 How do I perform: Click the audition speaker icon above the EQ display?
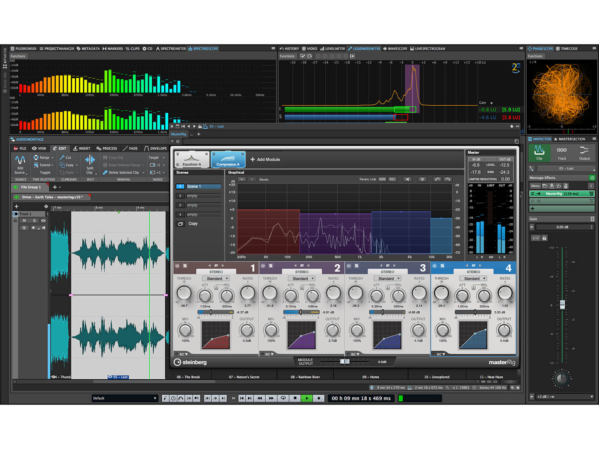[x=407, y=179]
